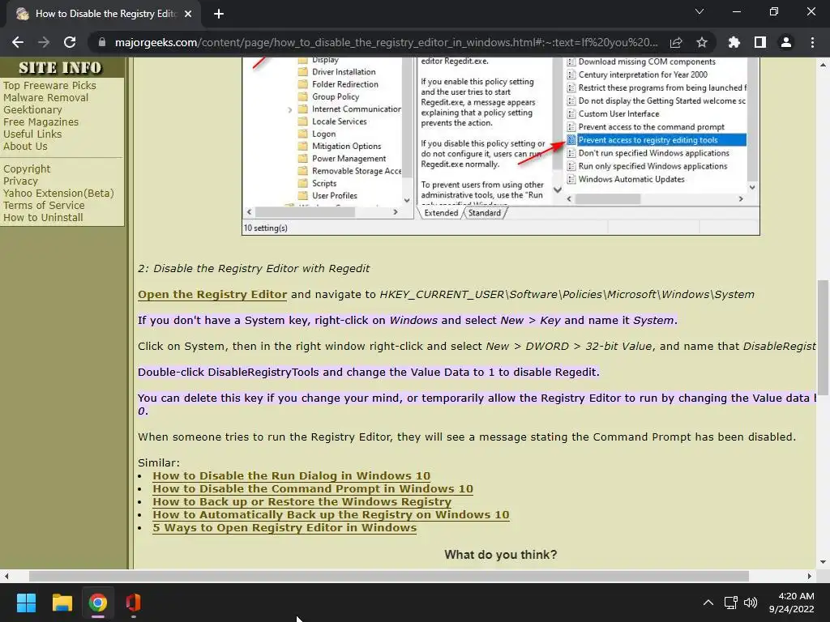Go back to the previous page
This screenshot has width=830, height=622.
(18, 42)
